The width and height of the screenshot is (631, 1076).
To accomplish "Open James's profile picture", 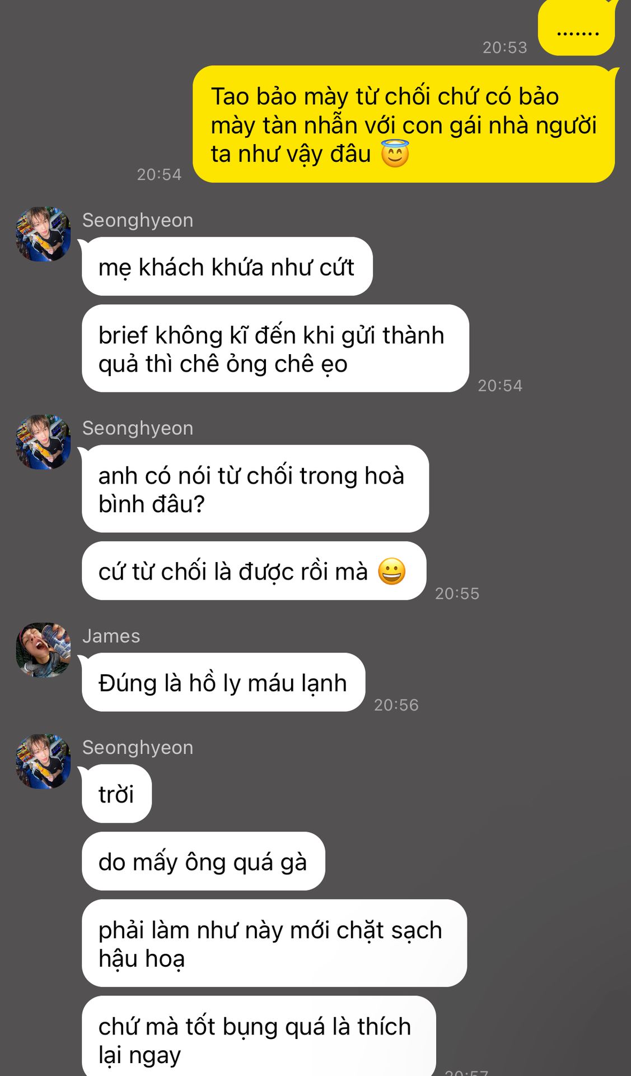I will 43,650.
